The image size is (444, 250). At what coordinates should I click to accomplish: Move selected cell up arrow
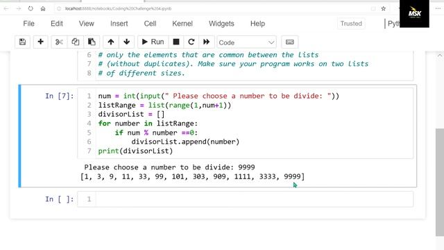pos(111,42)
